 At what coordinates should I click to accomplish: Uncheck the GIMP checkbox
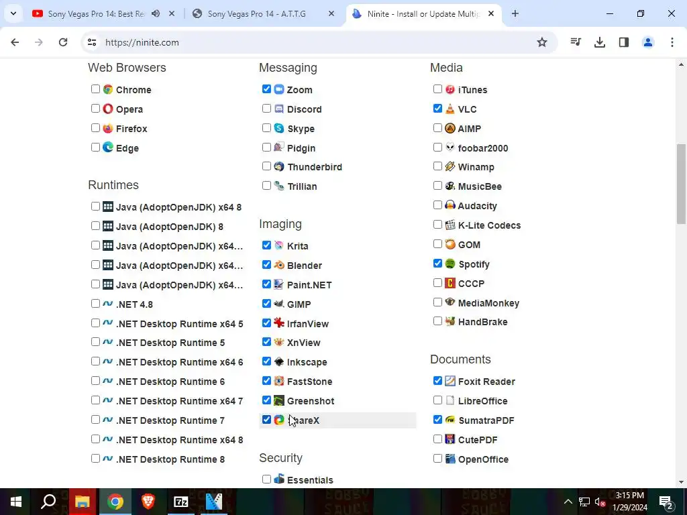pos(266,304)
